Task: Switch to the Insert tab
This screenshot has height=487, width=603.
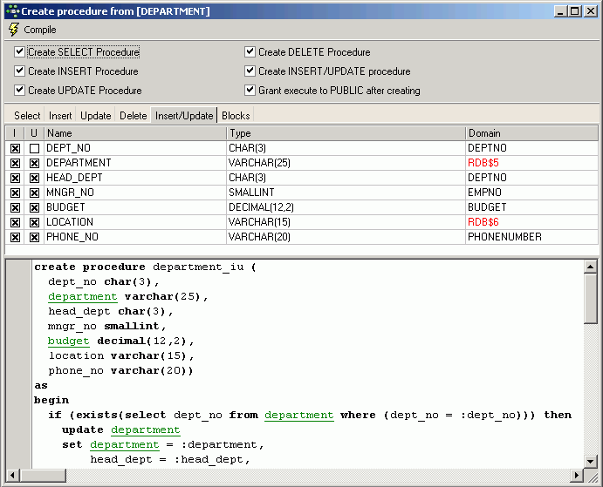Action: pos(60,116)
